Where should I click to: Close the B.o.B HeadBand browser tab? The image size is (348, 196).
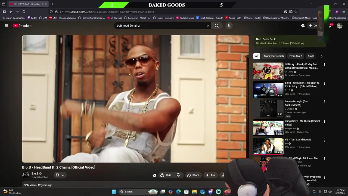45,4
